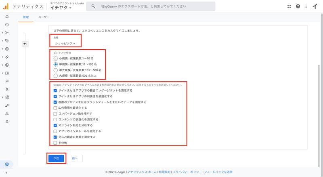323x177 pixels.
Task: Open the tag icon in sidebar
Action: pyautogui.click(x=7, y=41)
